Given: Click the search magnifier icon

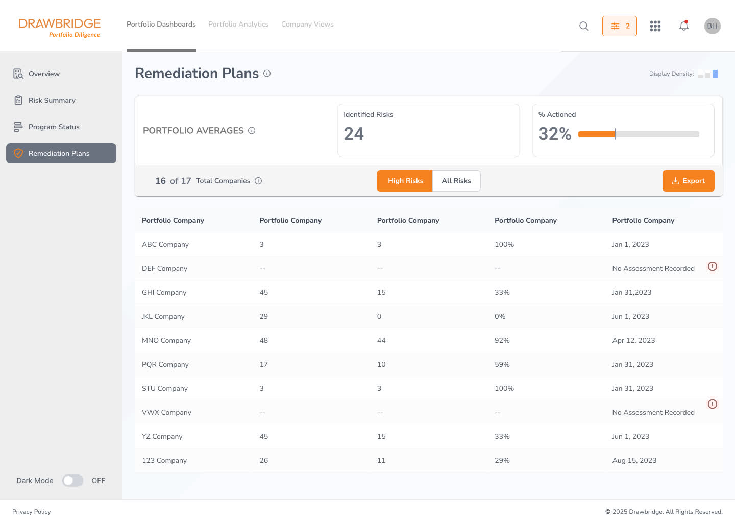Looking at the screenshot, I should tap(584, 26).
